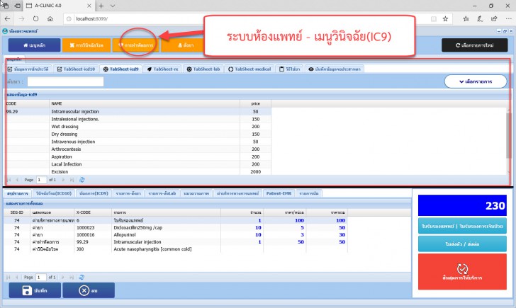Image resolution: width=516 pixels, height=308 pixels.
Task: Select the Intralesional injections row
Action: pos(138,119)
